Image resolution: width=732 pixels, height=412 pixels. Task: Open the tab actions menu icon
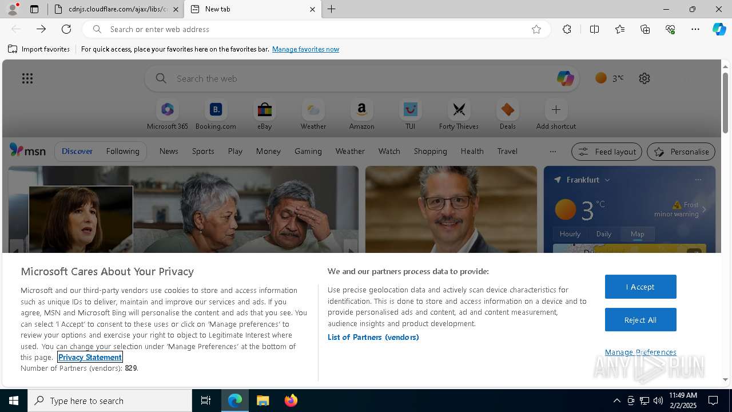point(34,9)
